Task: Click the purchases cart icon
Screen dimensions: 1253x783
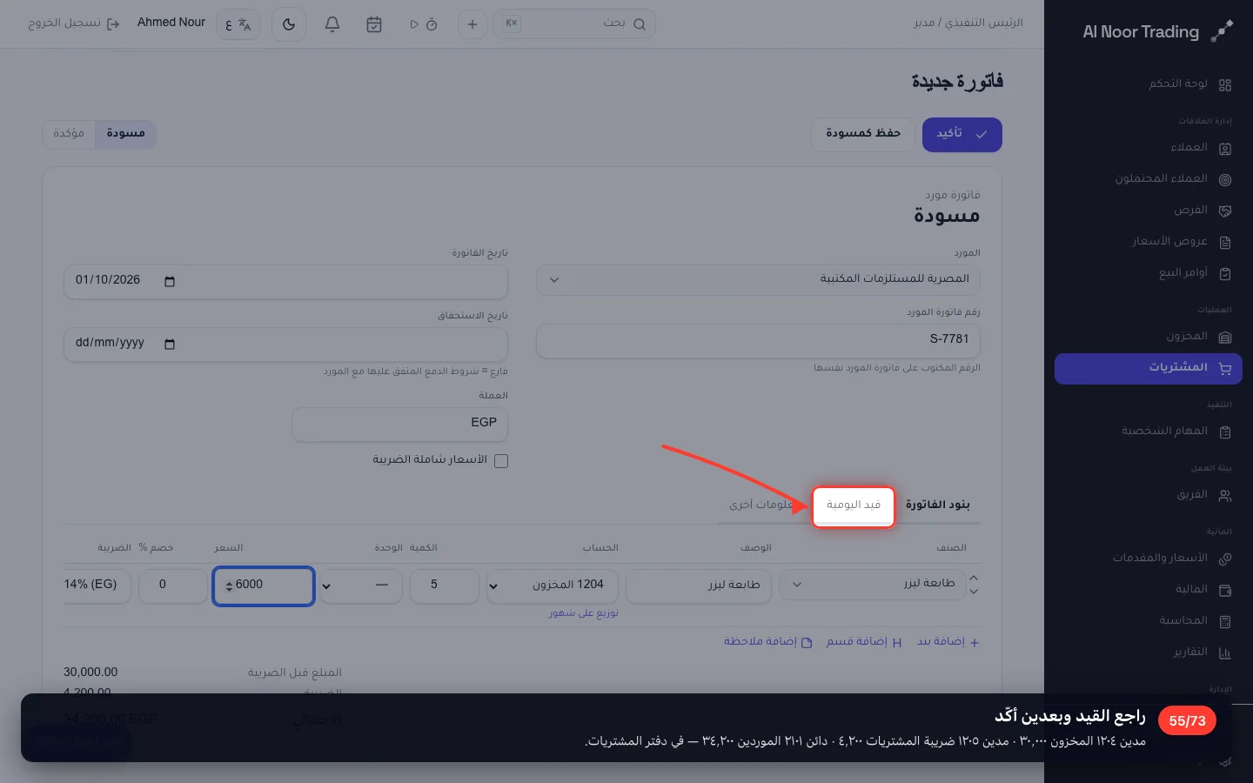Action: point(1225,368)
